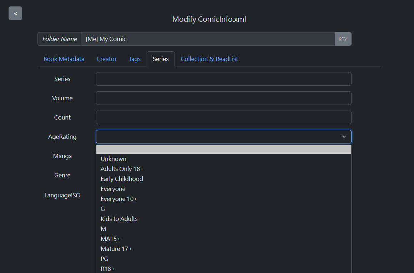Select Adults Only 18+ rating

pyautogui.click(x=224, y=169)
